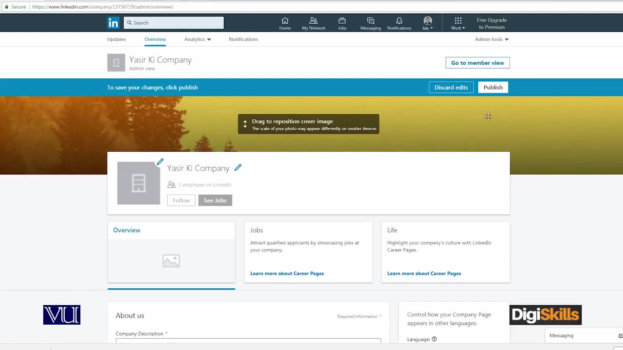The height and width of the screenshot is (350, 623).
Task: Click the Publish button
Action: pyautogui.click(x=493, y=87)
